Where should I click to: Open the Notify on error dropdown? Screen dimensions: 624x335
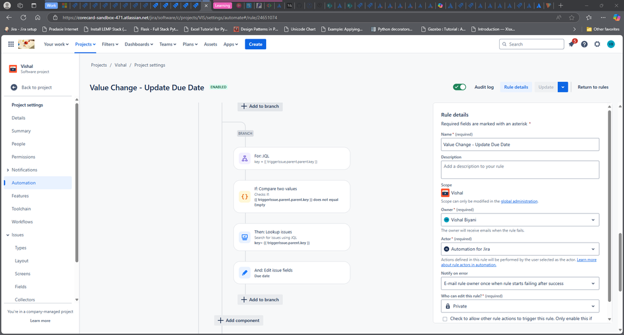(520, 284)
